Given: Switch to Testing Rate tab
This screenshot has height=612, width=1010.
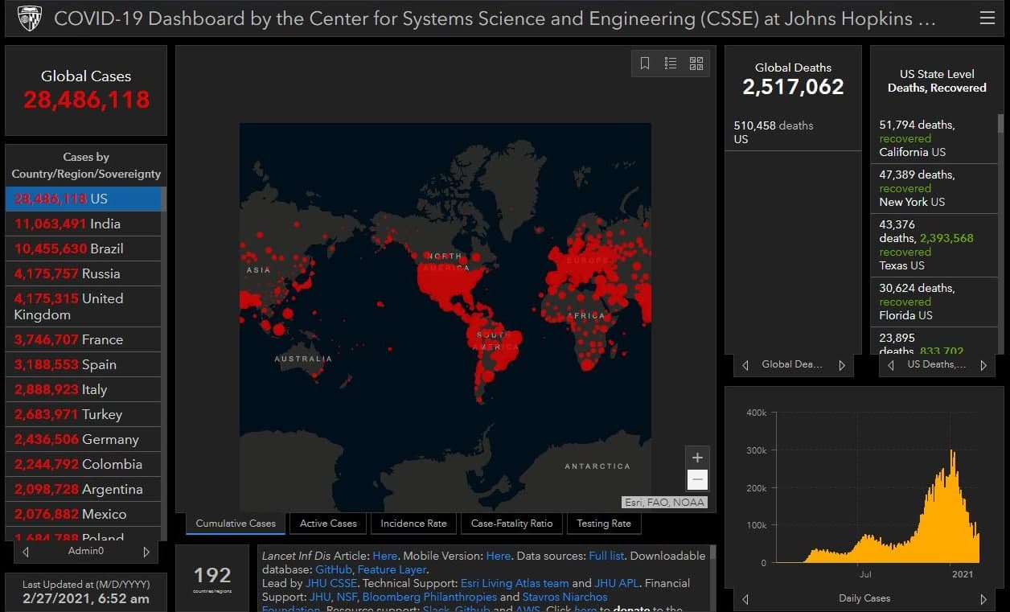Looking at the screenshot, I should click(604, 524).
